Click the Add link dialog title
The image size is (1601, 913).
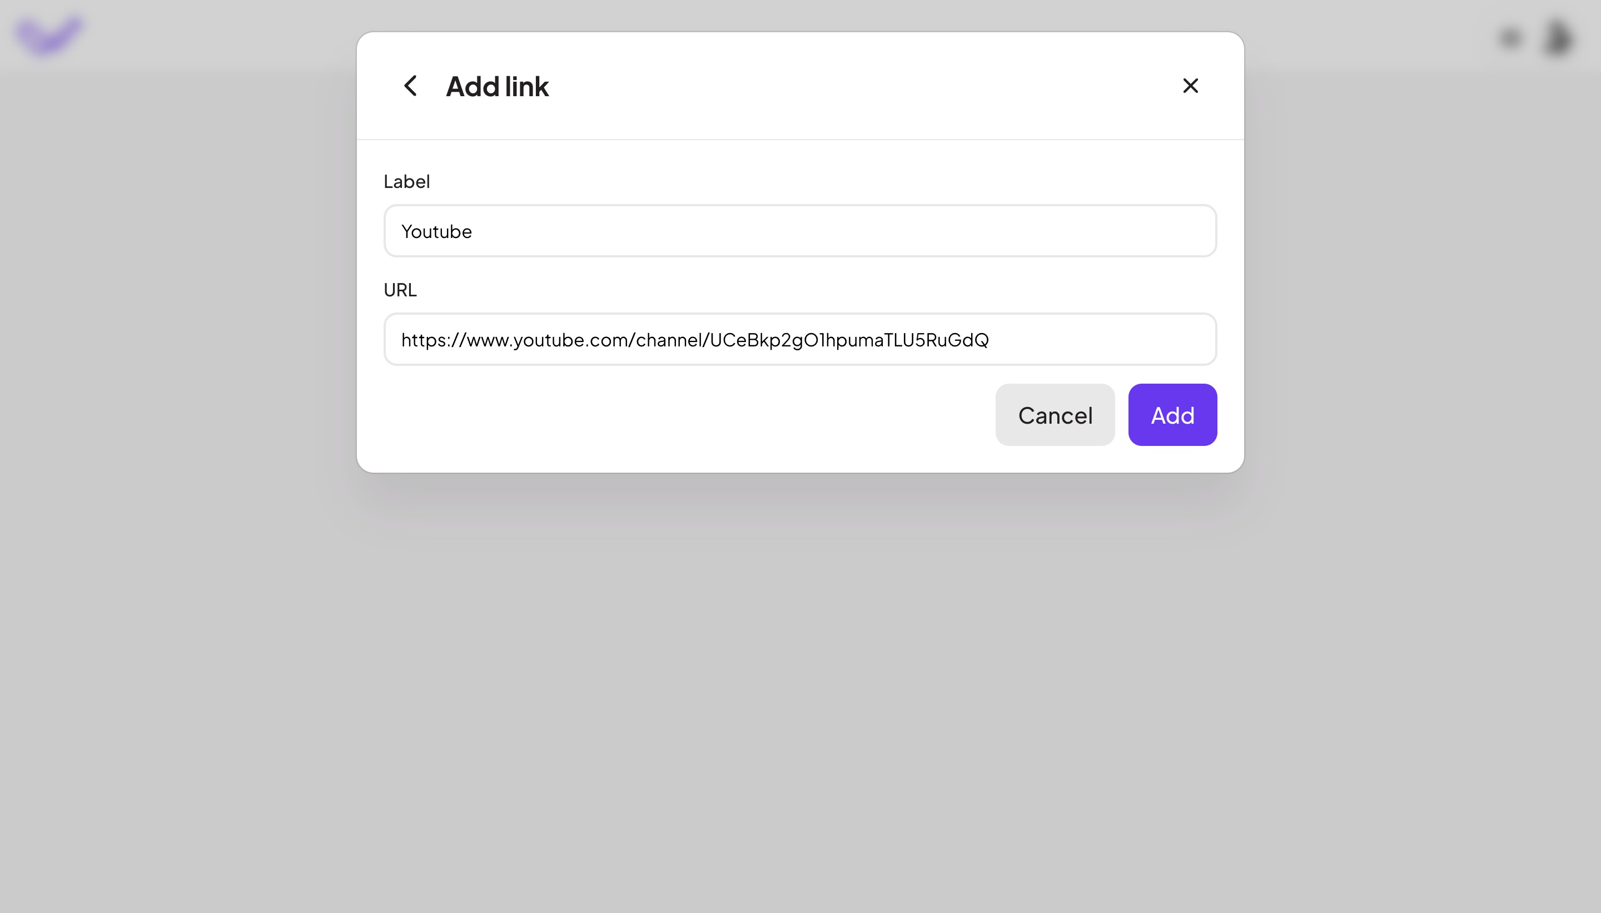tap(496, 86)
